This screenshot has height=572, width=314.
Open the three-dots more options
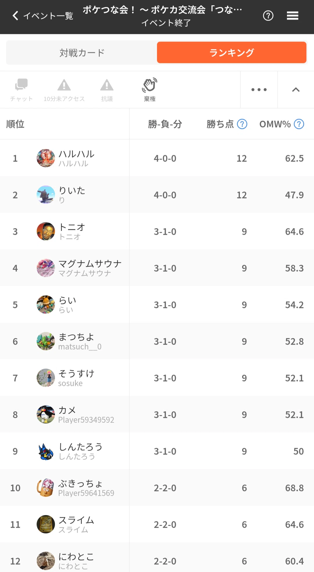259,90
